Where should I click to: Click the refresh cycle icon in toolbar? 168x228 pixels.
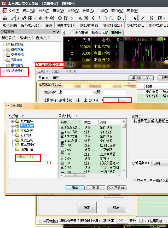(24, 18)
